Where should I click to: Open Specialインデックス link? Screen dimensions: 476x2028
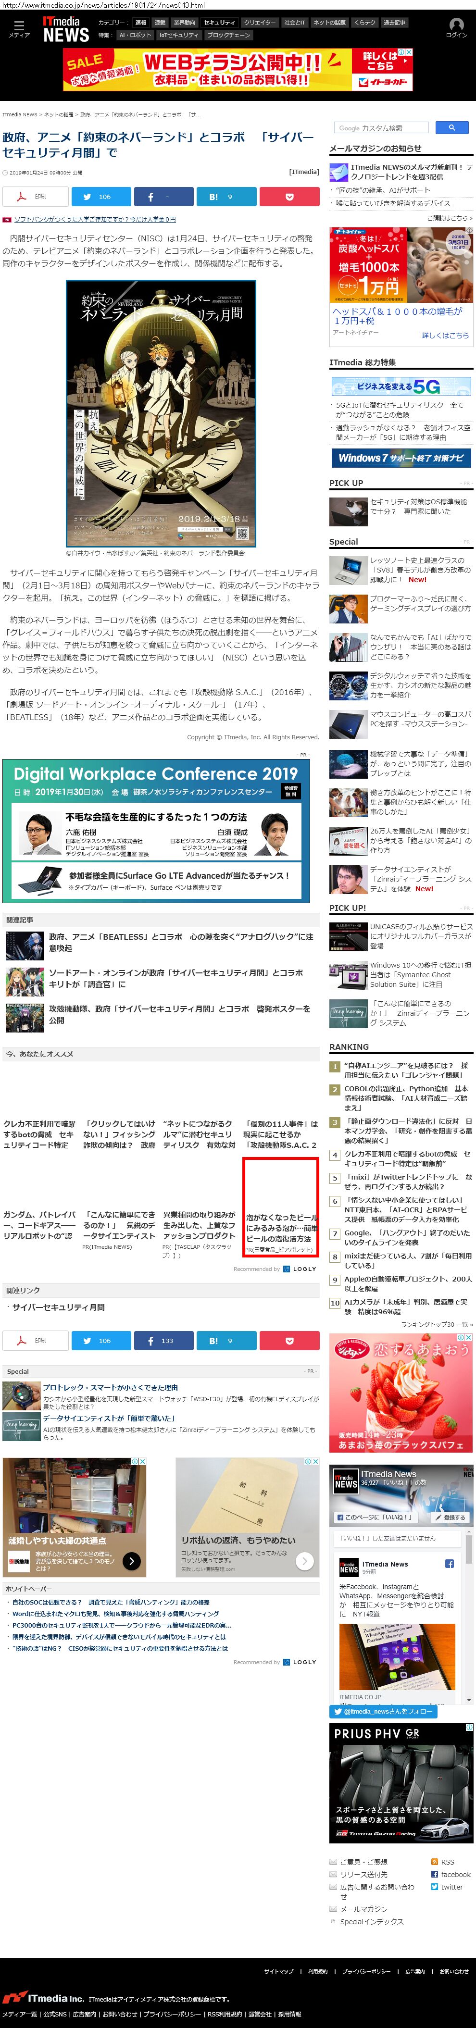tap(371, 1922)
